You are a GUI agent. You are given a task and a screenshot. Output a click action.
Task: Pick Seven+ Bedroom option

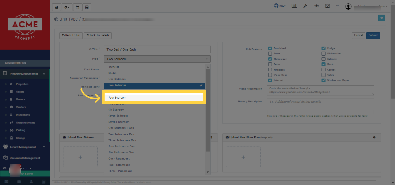(x=155, y=122)
